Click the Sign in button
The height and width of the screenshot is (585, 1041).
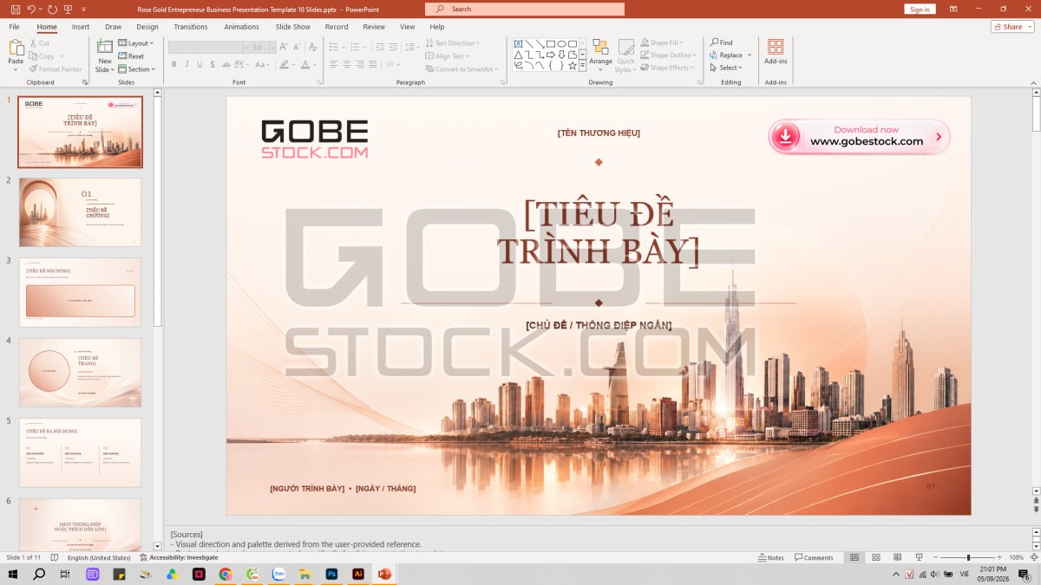coord(920,9)
